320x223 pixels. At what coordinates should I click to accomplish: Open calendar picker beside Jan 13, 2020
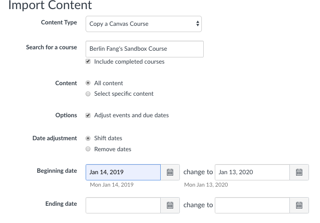(x=299, y=172)
